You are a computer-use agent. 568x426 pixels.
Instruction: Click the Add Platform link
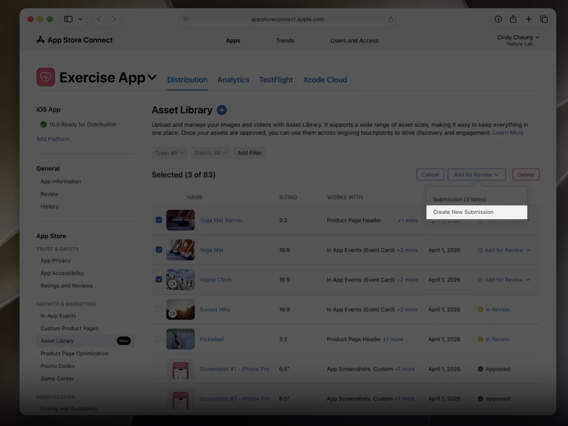coord(53,139)
